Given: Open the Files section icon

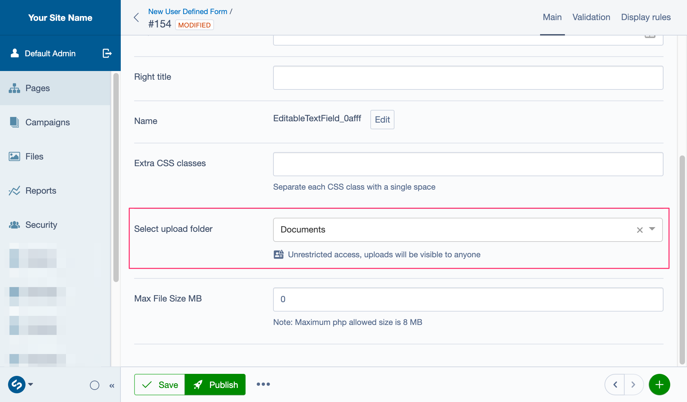Looking at the screenshot, I should pyautogui.click(x=14, y=156).
